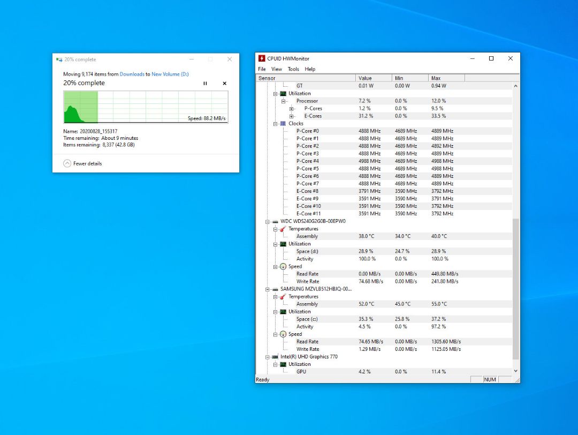Open the View menu in HWMonitor

276,69
